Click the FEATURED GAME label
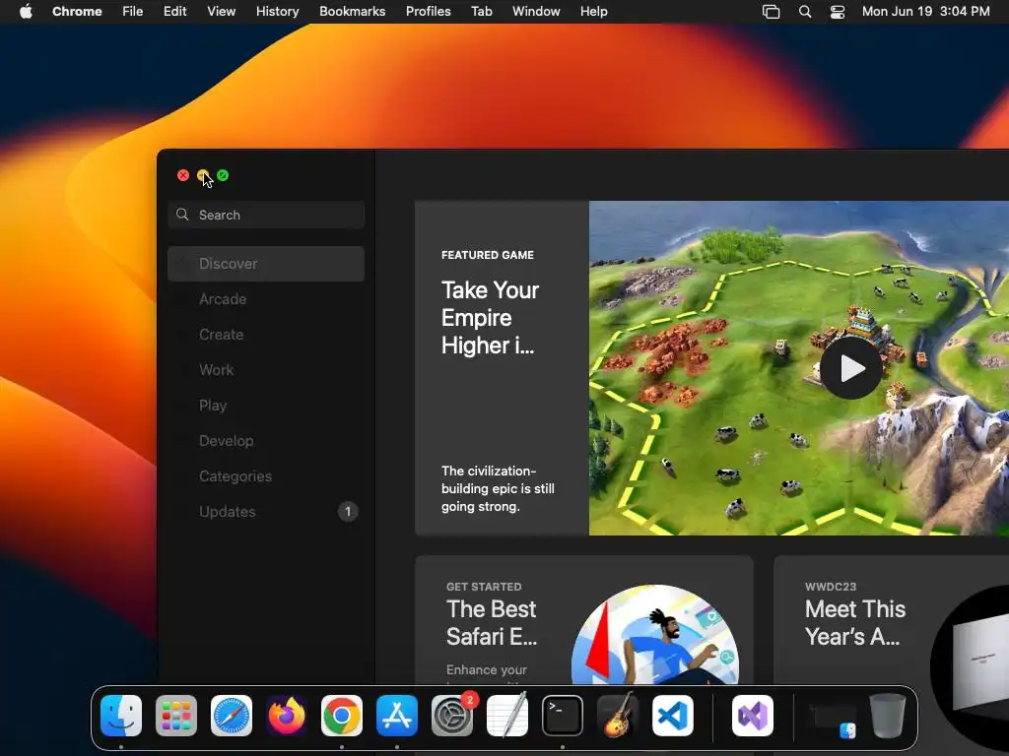1009x756 pixels. (x=488, y=255)
